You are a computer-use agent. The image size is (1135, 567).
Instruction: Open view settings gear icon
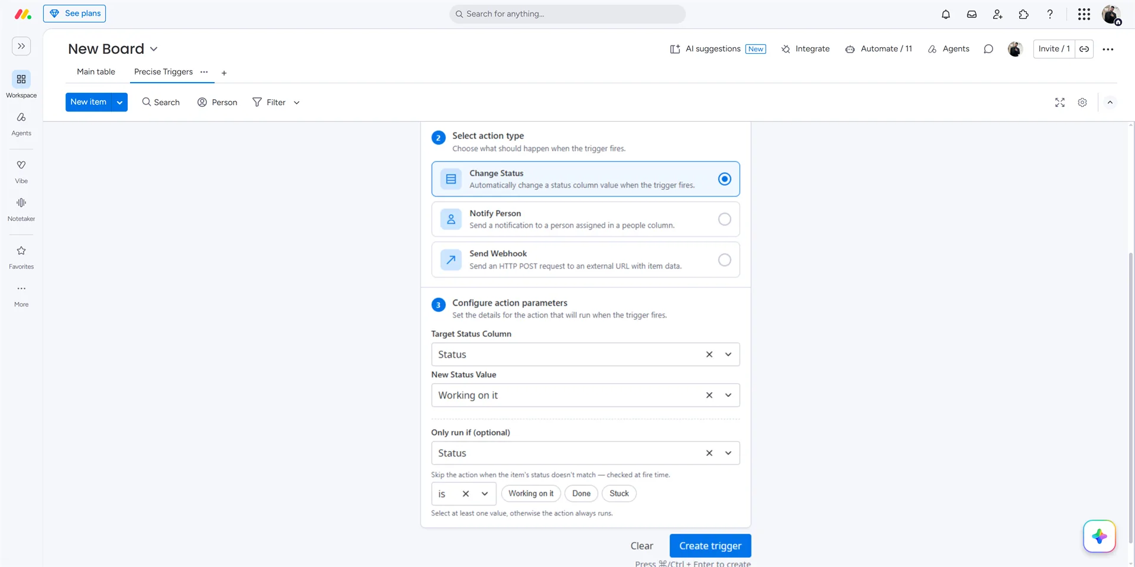click(1082, 103)
